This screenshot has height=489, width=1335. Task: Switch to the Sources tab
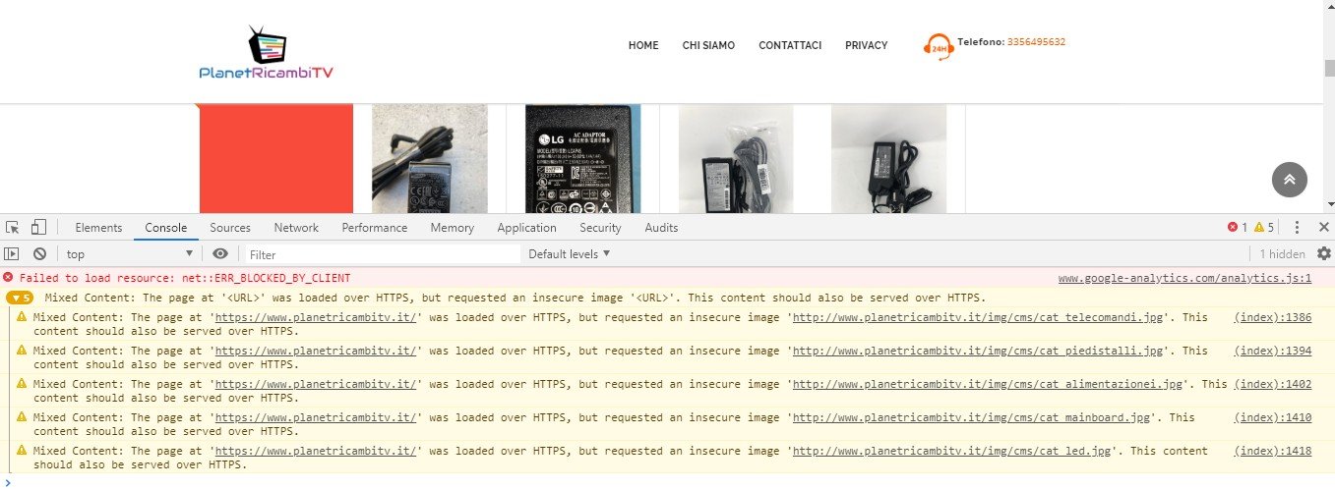[x=230, y=228]
